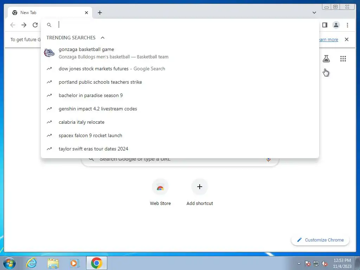Open the Google apps grid
Image resolution: width=360 pixels, height=270 pixels.
click(343, 59)
